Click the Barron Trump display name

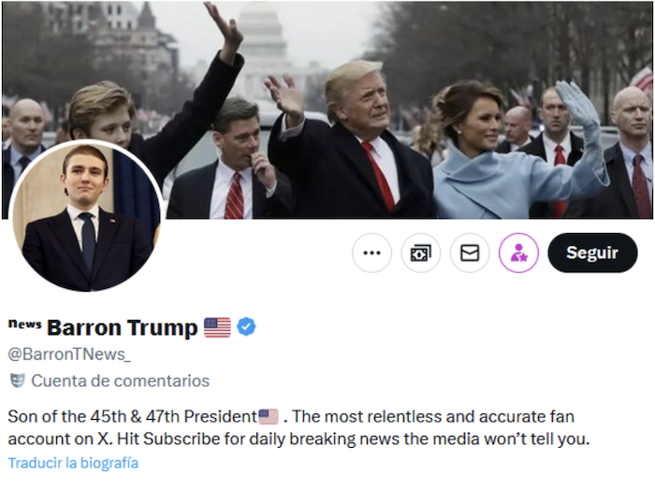122,327
